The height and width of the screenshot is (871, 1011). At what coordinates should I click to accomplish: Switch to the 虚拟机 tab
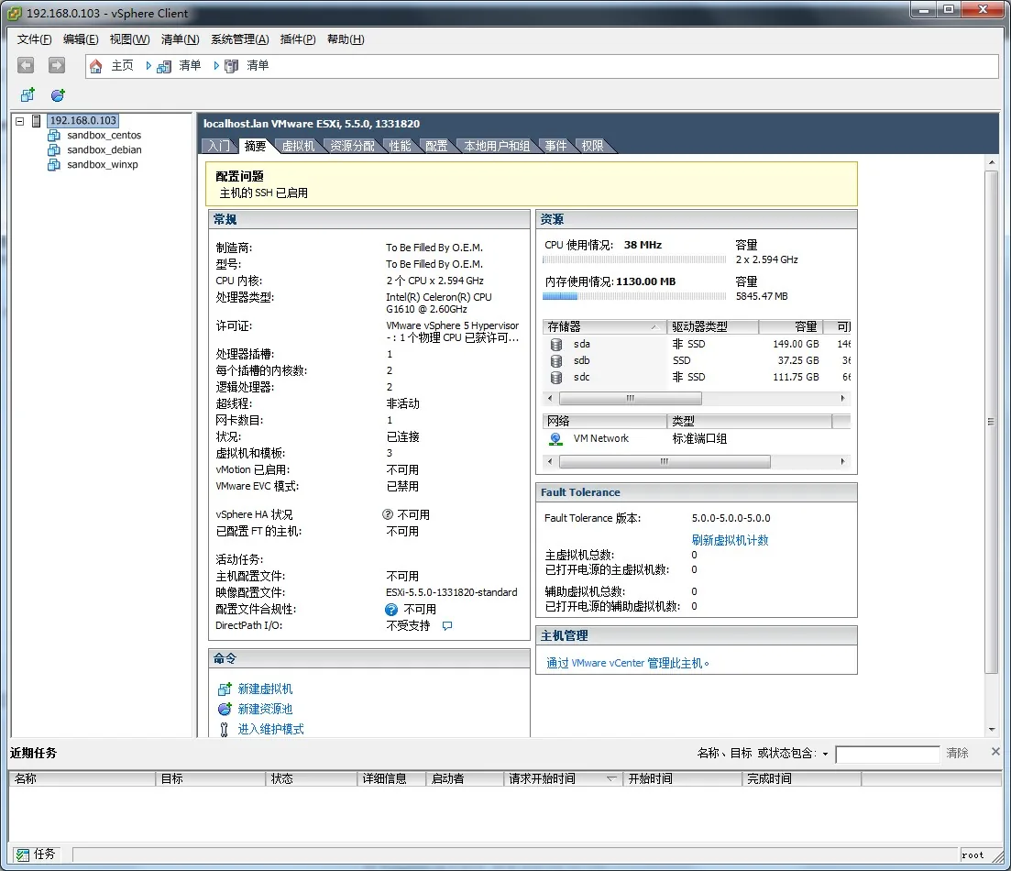[x=299, y=146]
